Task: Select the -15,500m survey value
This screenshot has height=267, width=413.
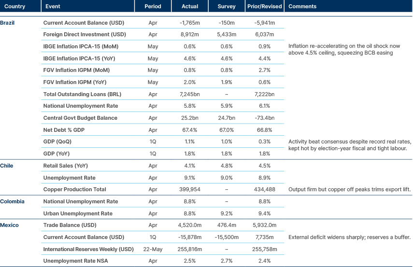Action: 227,237
